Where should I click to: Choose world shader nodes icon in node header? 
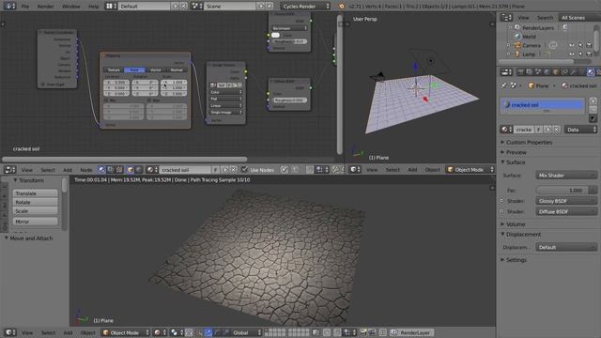[x=139, y=169]
